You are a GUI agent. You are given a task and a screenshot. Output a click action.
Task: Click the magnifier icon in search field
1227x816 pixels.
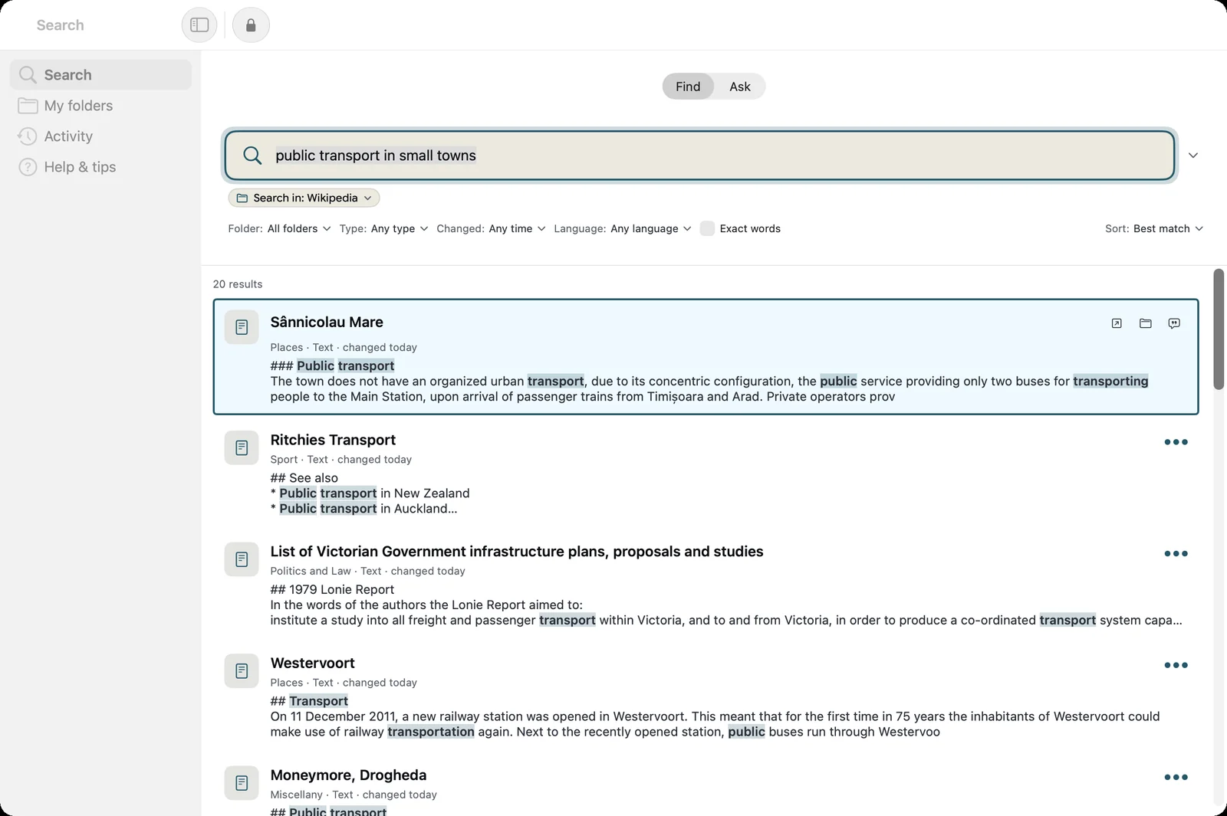click(252, 156)
